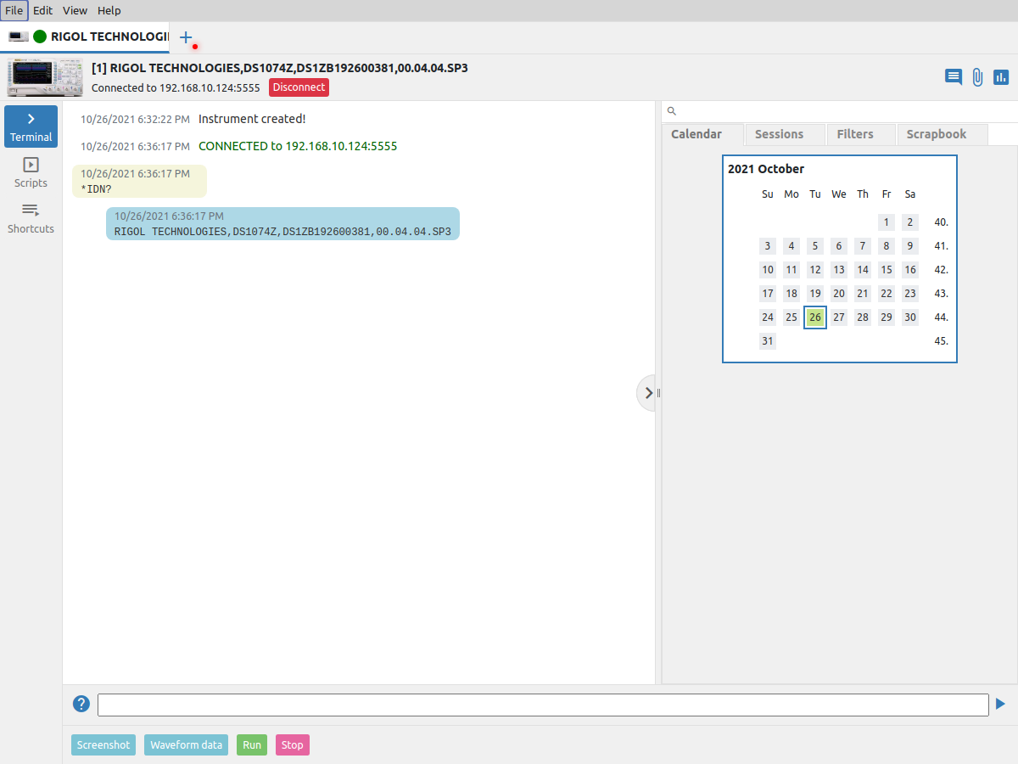Select October 19 in the calendar

(x=815, y=294)
